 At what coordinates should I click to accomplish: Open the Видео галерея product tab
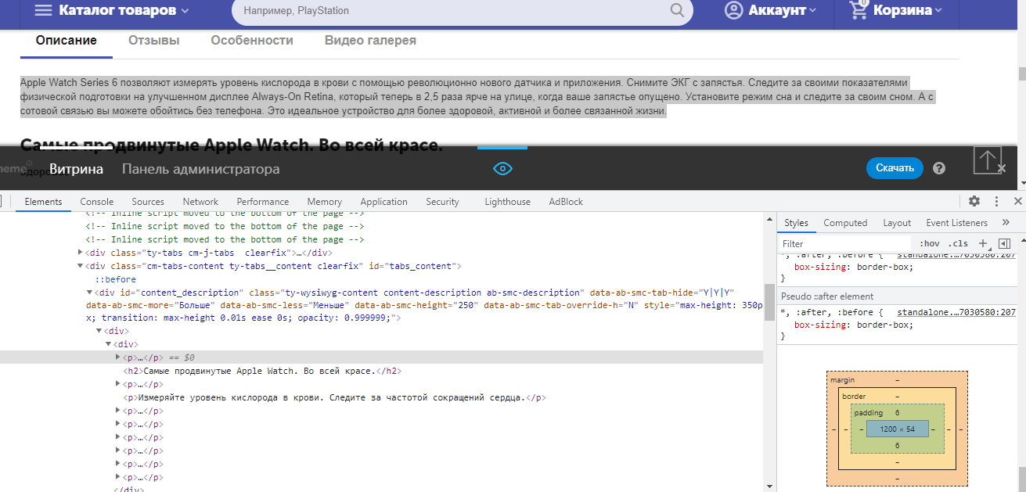(x=370, y=41)
